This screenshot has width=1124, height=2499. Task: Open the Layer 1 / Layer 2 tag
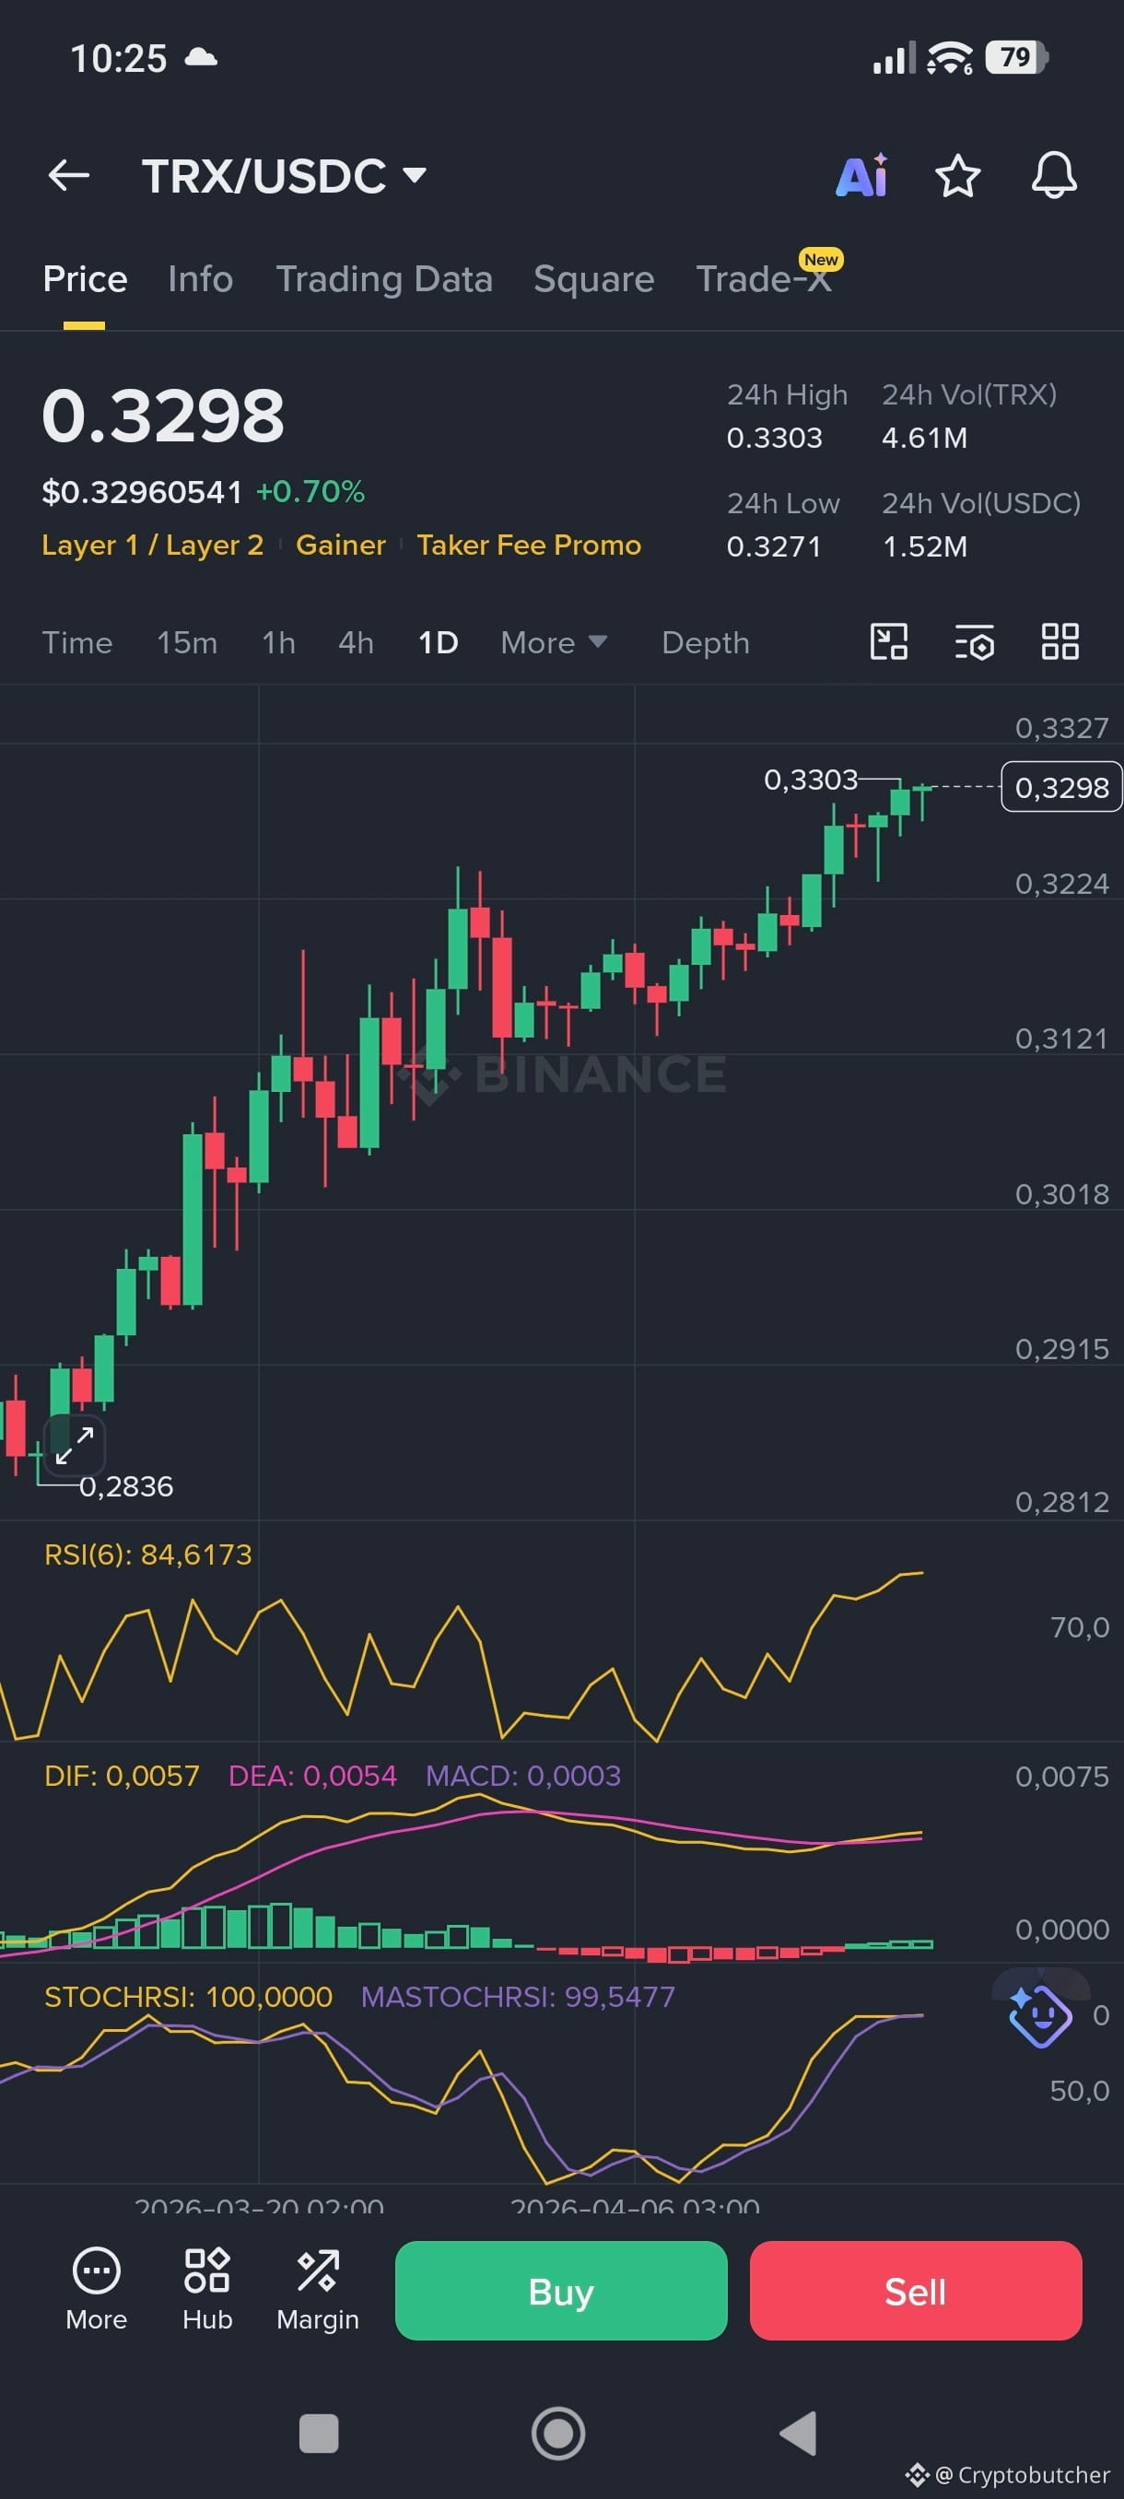[152, 546]
